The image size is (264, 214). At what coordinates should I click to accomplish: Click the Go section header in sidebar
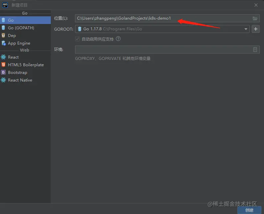[25, 13]
